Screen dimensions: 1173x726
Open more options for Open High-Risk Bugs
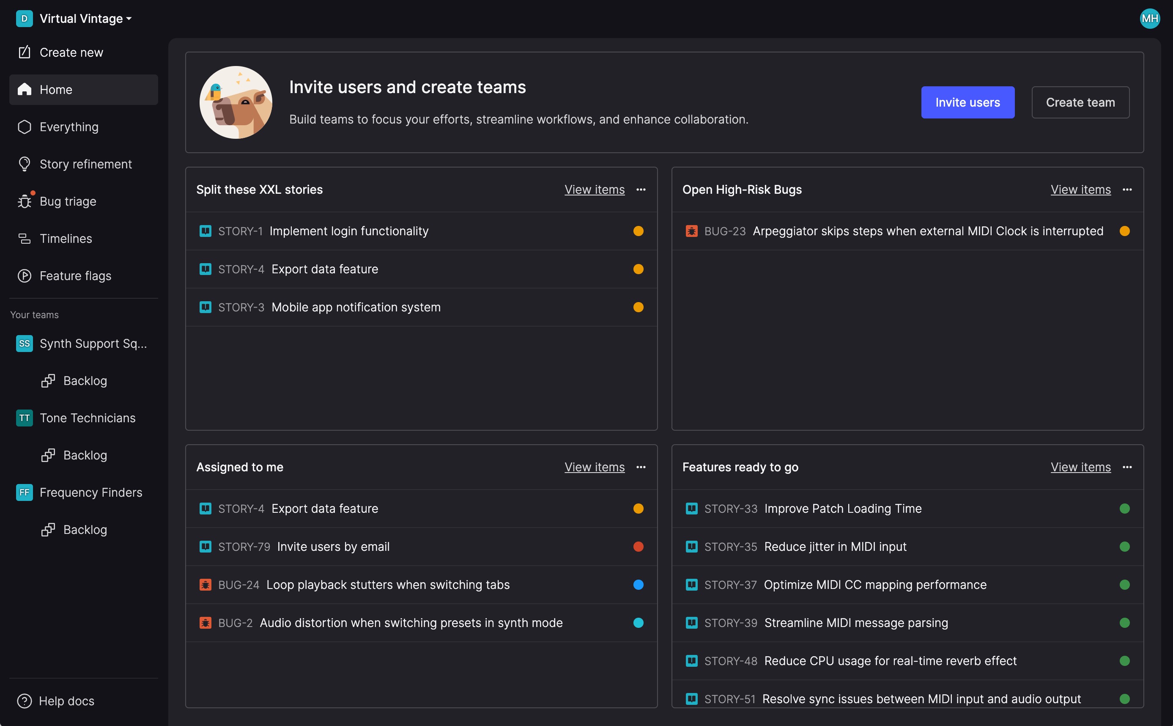click(1127, 190)
